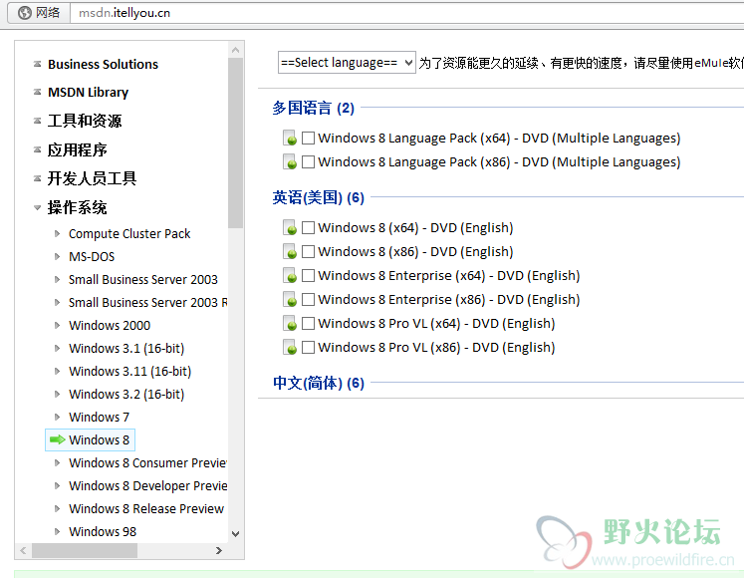744x578 pixels.
Task: Expand the 开发人员工具 section
Action: [x=37, y=178]
